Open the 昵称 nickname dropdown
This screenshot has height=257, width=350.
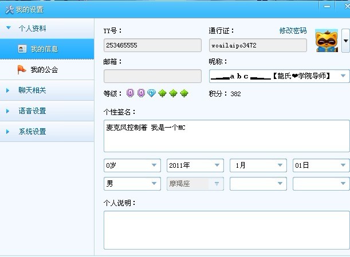(x=343, y=76)
